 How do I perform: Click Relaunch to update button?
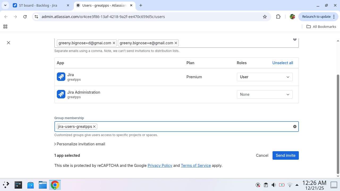pyautogui.click(x=316, y=16)
